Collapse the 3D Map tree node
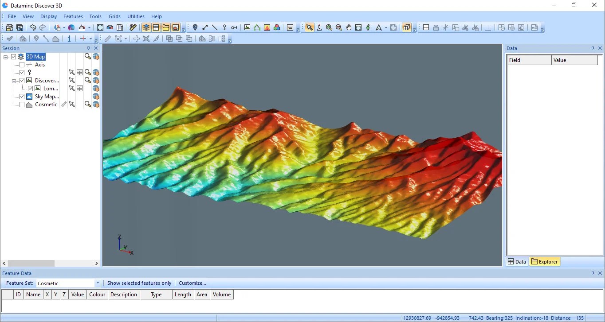The image size is (605, 322). click(6, 57)
